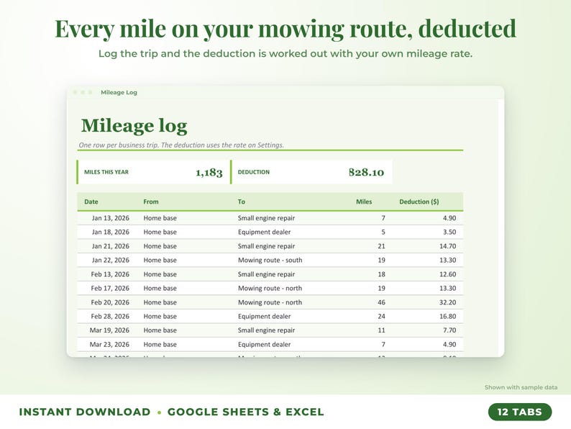Select the MILES THIS YEAR value 1,183
571x429 pixels.
coord(209,172)
